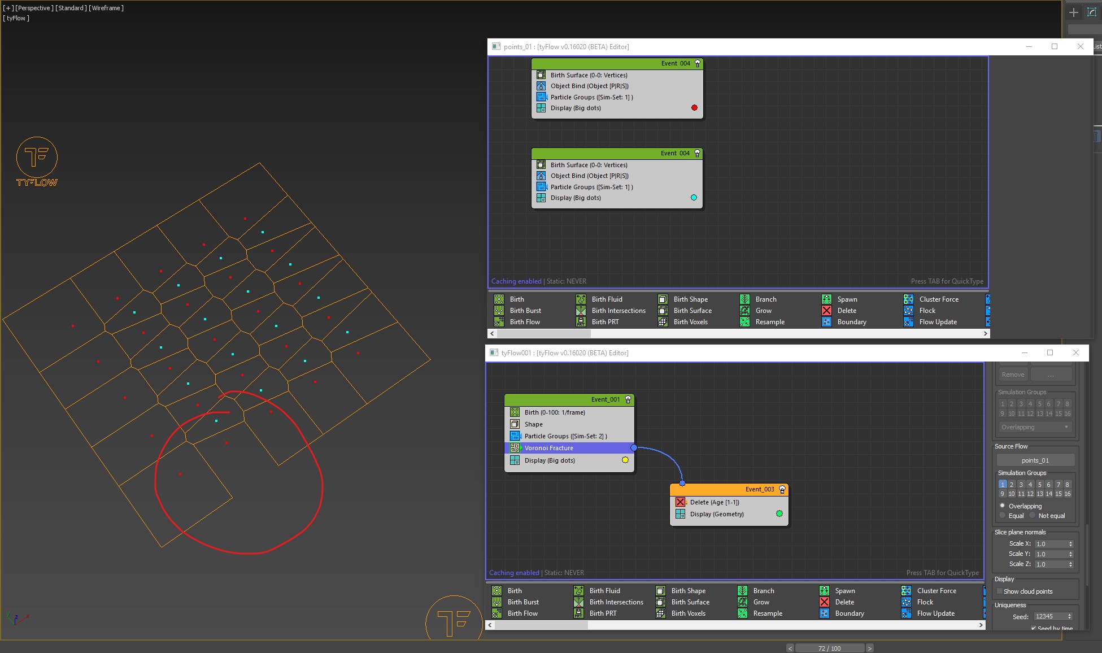Select Not equal radio option
This screenshot has height=653, width=1102.
click(1033, 515)
